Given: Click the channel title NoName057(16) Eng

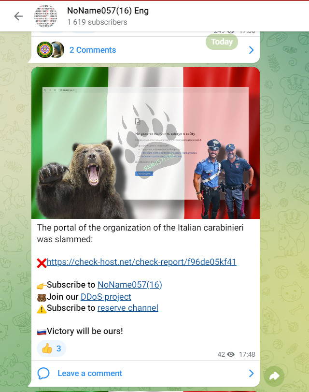Looking at the screenshot, I should pos(108,11).
